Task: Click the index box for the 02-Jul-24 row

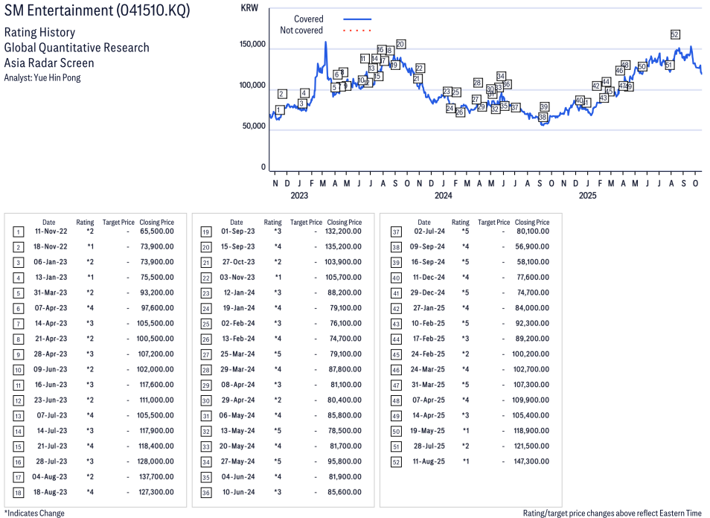Action: tap(396, 231)
